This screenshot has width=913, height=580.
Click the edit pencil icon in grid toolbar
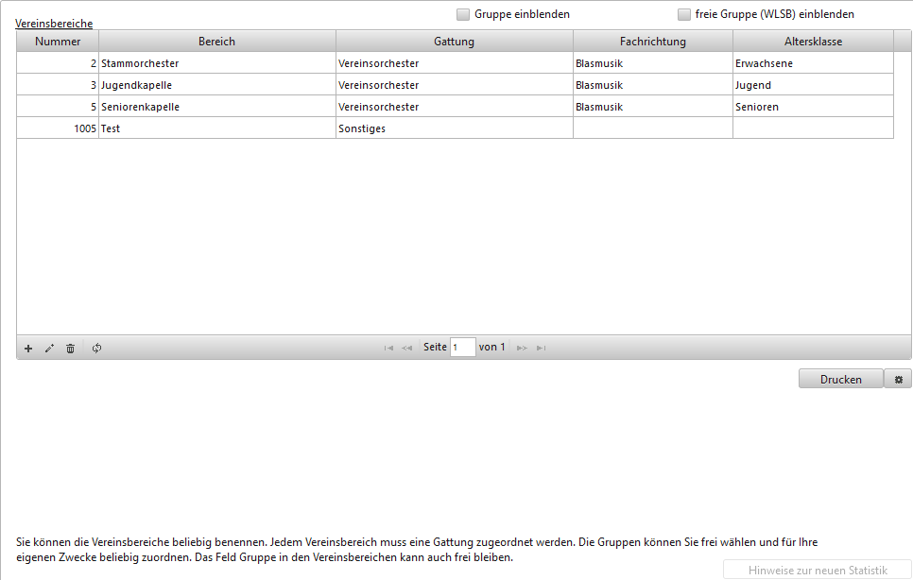click(x=49, y=349)
